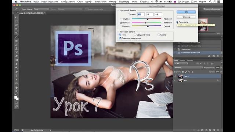Select the Path Selection tool
Image resolution: width=235 pixels, height=132 pixels.
[16, 80]
